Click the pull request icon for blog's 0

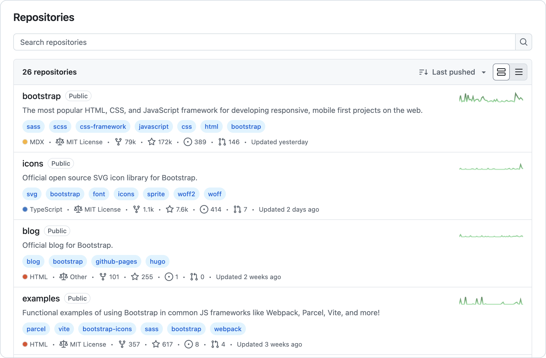[194, 277]
